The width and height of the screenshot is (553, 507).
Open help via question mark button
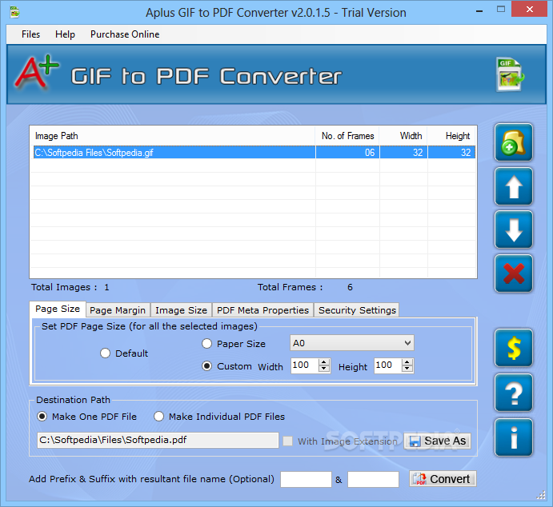click(x=514, y=393)
